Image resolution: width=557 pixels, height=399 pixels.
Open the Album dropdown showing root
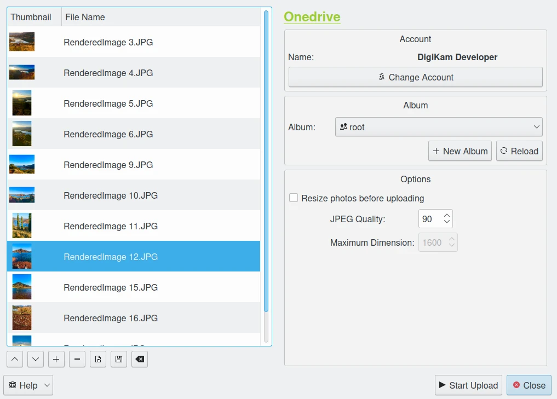(438, 127)
